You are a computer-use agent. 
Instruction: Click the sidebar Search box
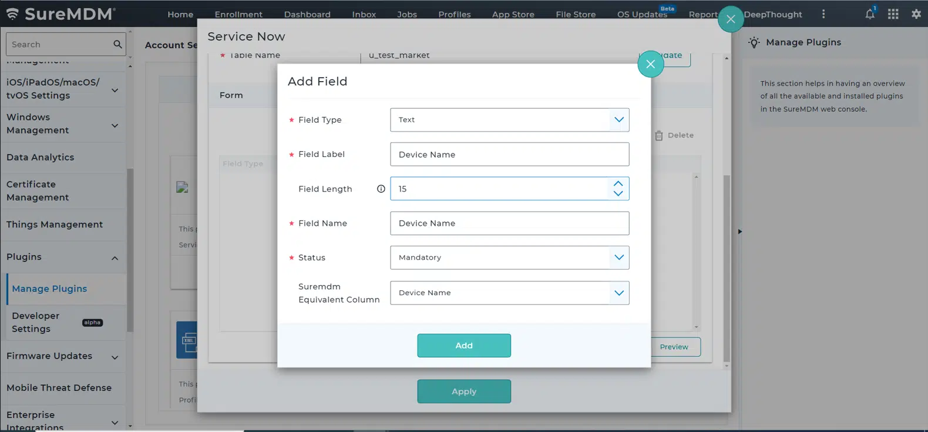click(x=66, y=44)
